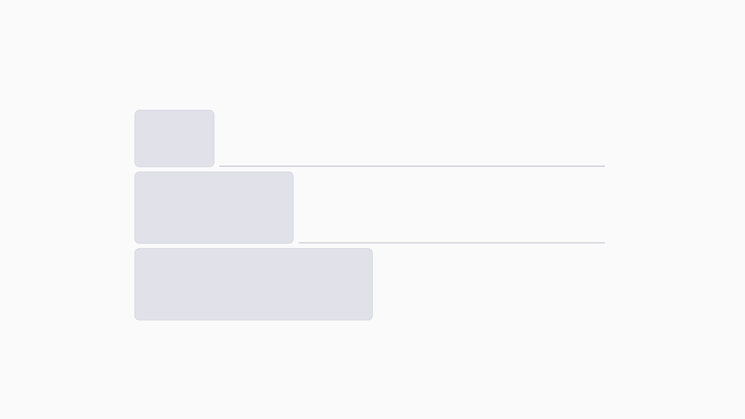
Task: Click the right end of the shorter line
Action: coord(604,243)
